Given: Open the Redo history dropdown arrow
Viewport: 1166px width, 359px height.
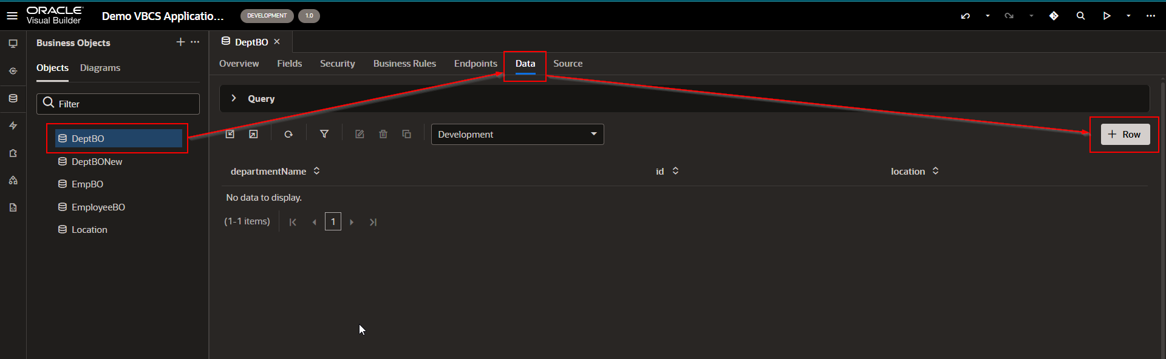Looking at the screenshot, I should pos(1031,16).
